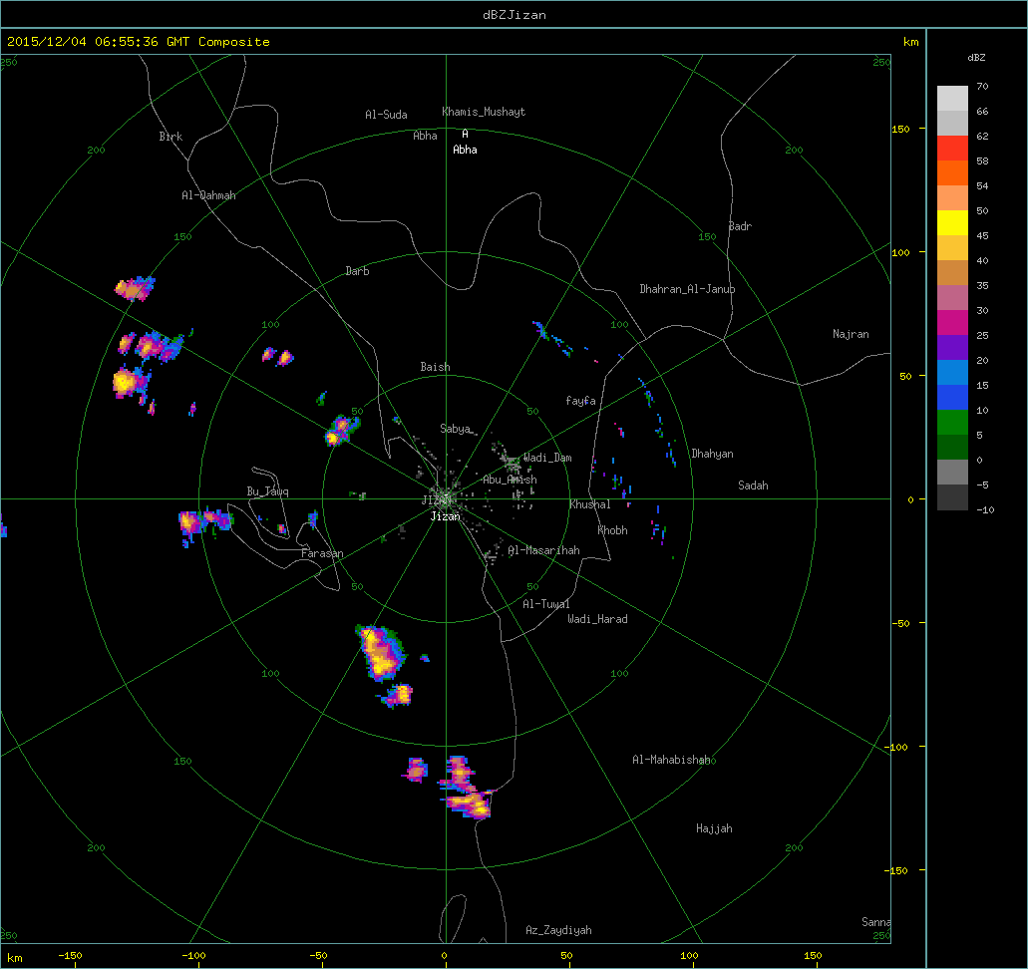Image resolution: width=1028 pixels, height=969 pixels.
Task: Select the 'Al-Tuwal' place label
Action: pos(546,604)
